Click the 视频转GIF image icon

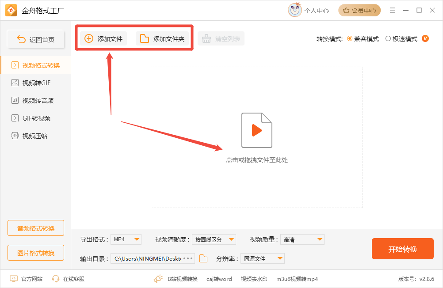15,83
